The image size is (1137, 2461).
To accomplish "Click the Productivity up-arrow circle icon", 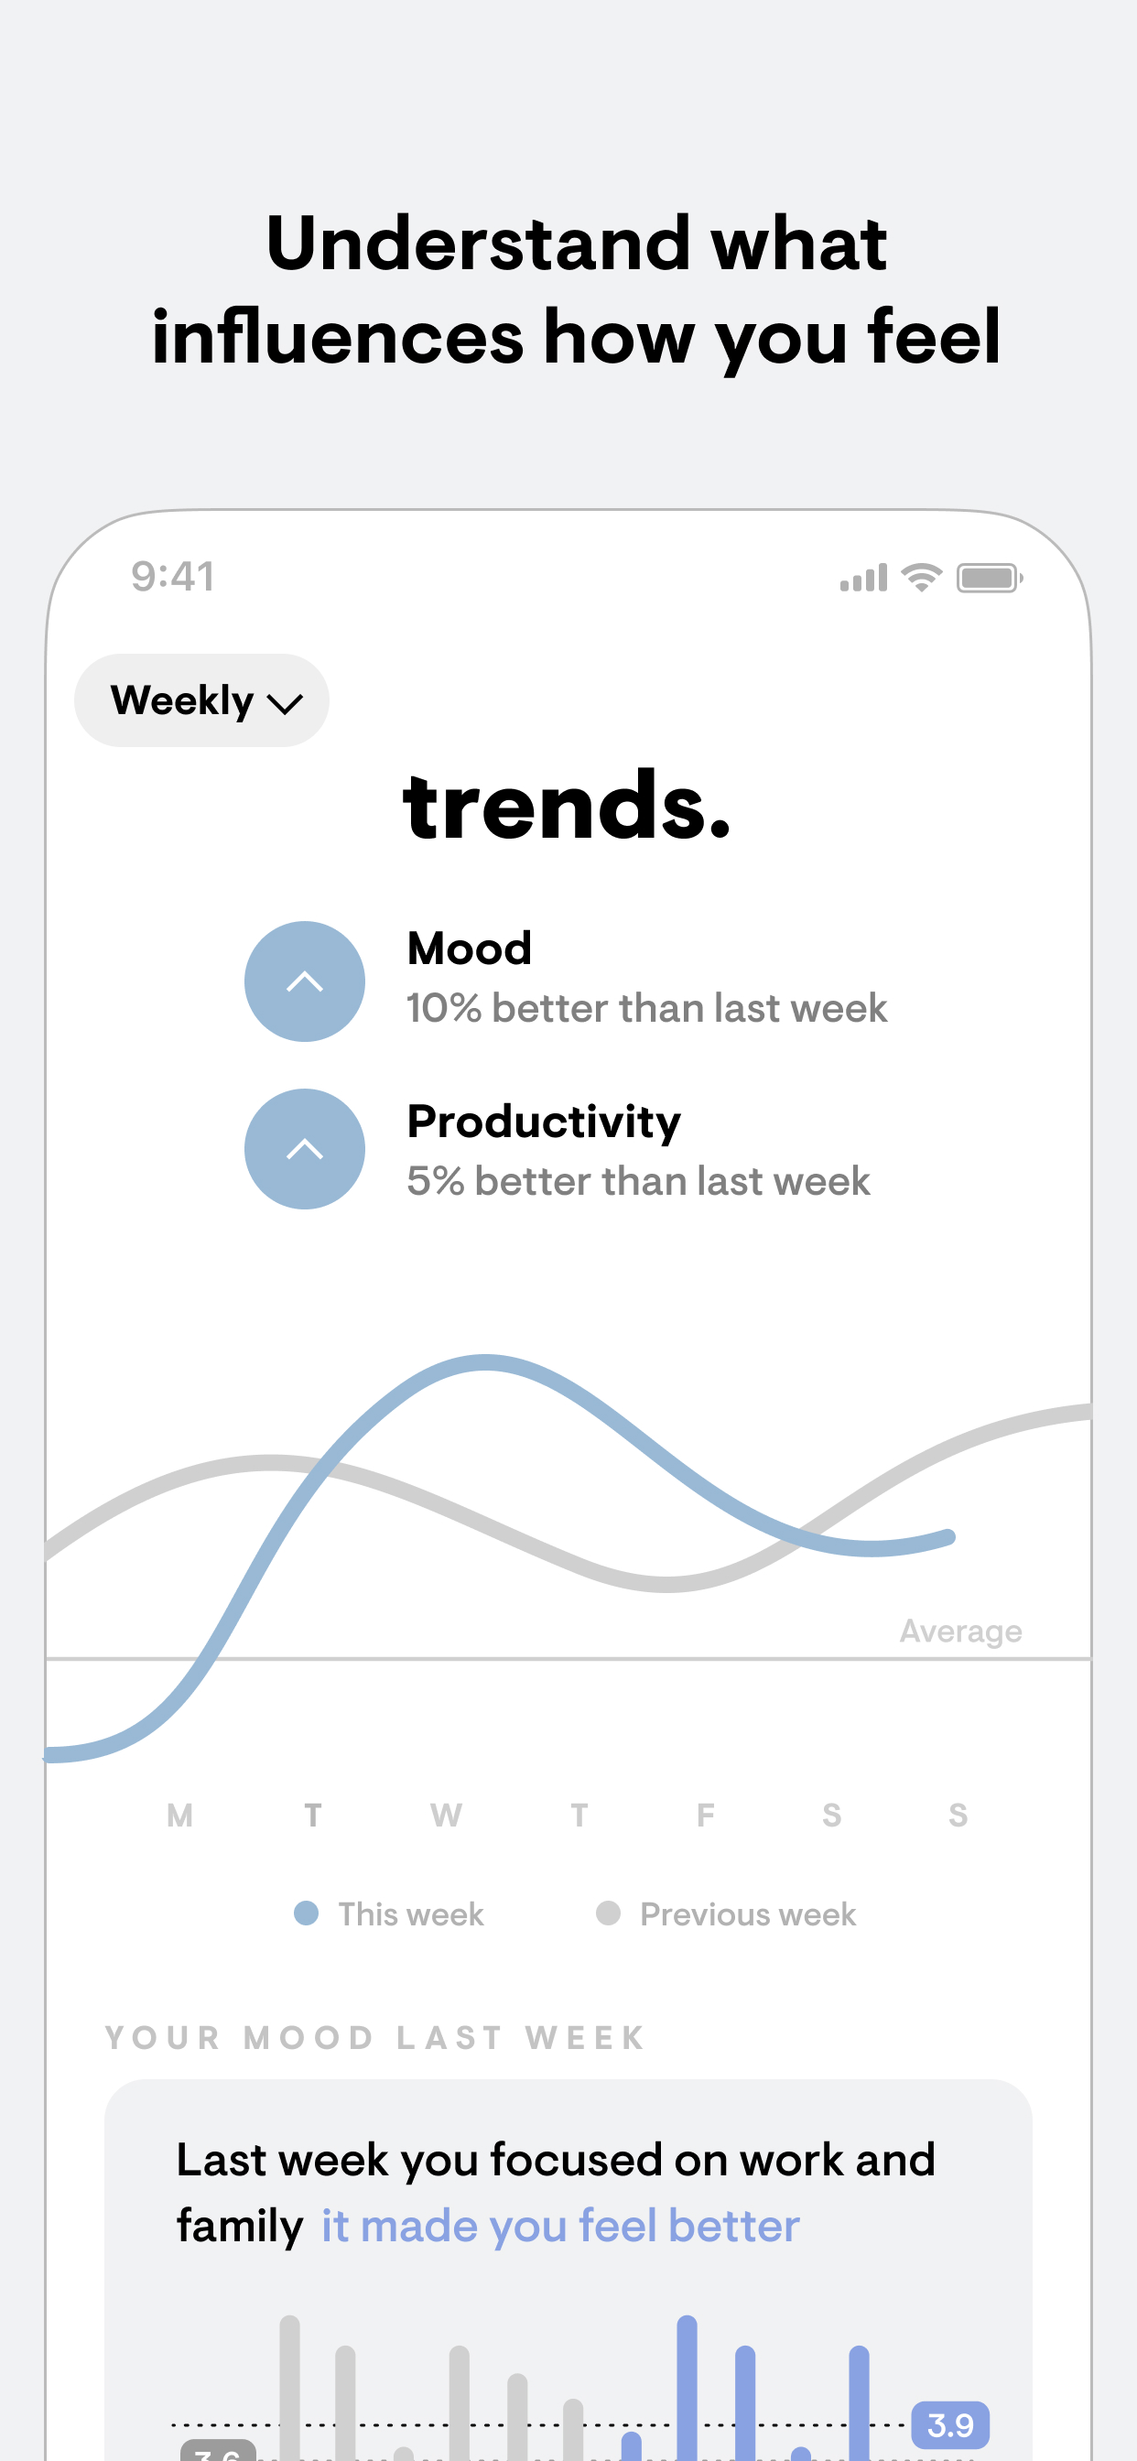I will click(x=305, y=1148).
